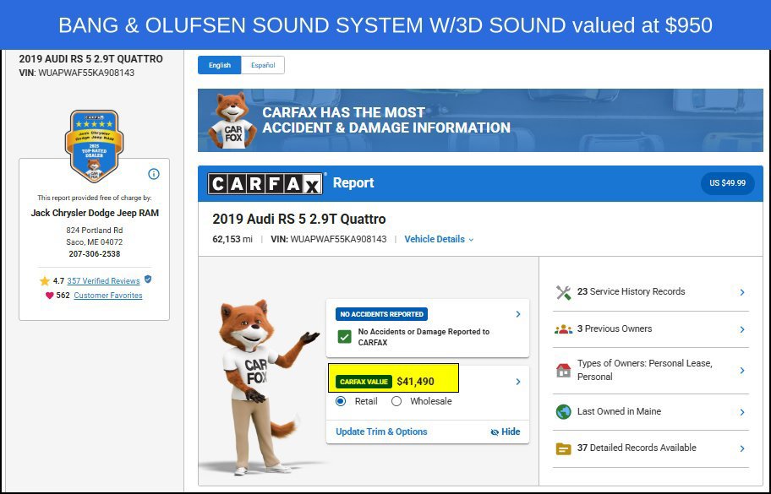Open the 37 Detailed Records chevron
771x494 pixels.
pyautogui.click(x=742, y=448)
